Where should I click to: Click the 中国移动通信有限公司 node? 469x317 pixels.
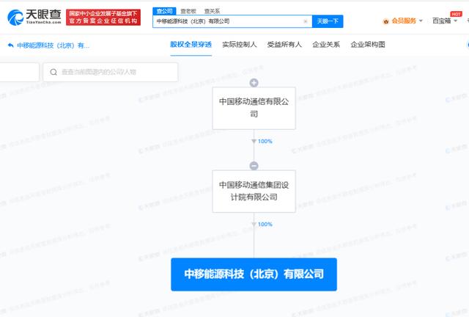pos(254,109)
